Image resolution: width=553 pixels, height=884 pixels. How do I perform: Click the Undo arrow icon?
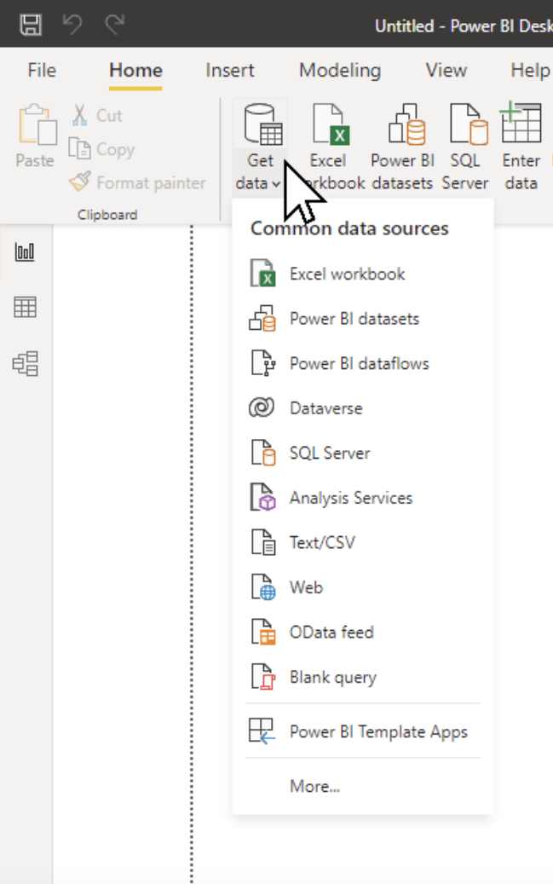[x=72, y=24]
